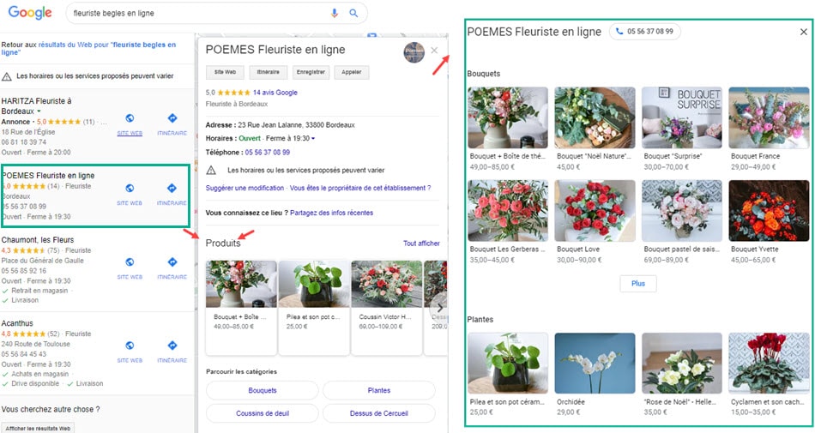Select the Plantes category chip

click(x=379, y=390)
